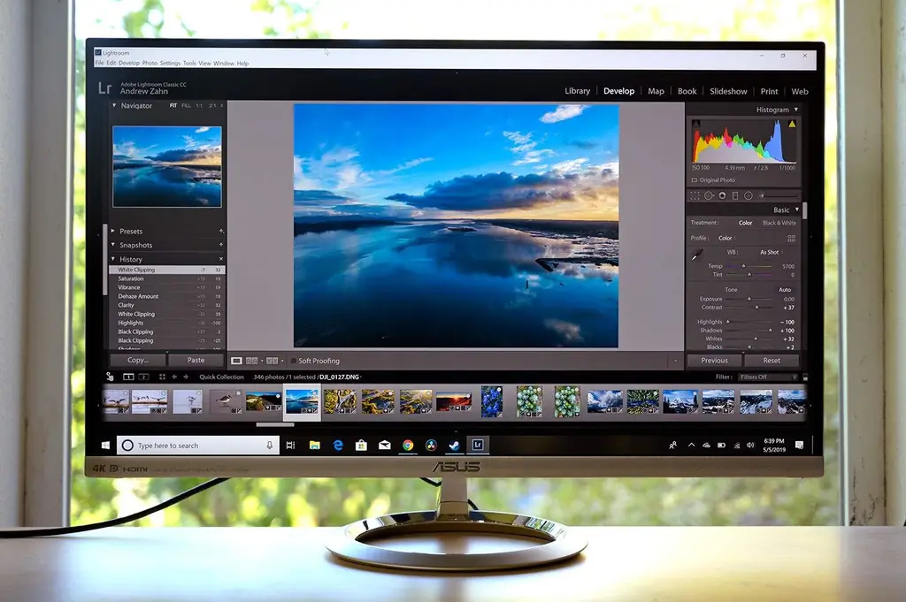The height and width of the screenshot is (602, 906).
Task: Open second window display icon labeled 2
Action: (144, 377)
